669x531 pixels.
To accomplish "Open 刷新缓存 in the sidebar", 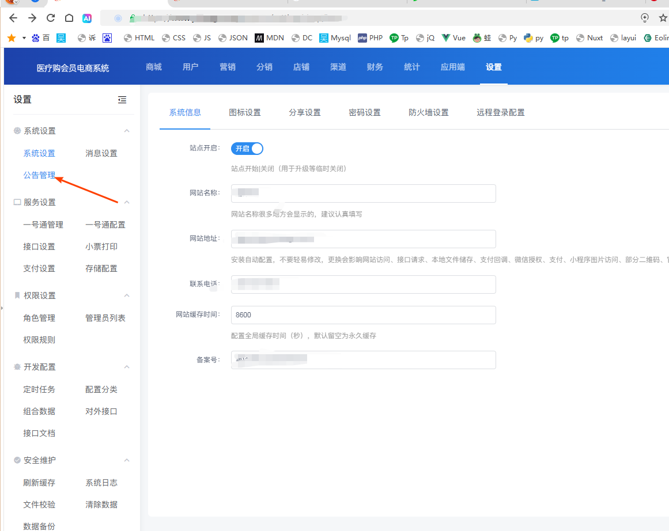I will [x=39, y=483].
